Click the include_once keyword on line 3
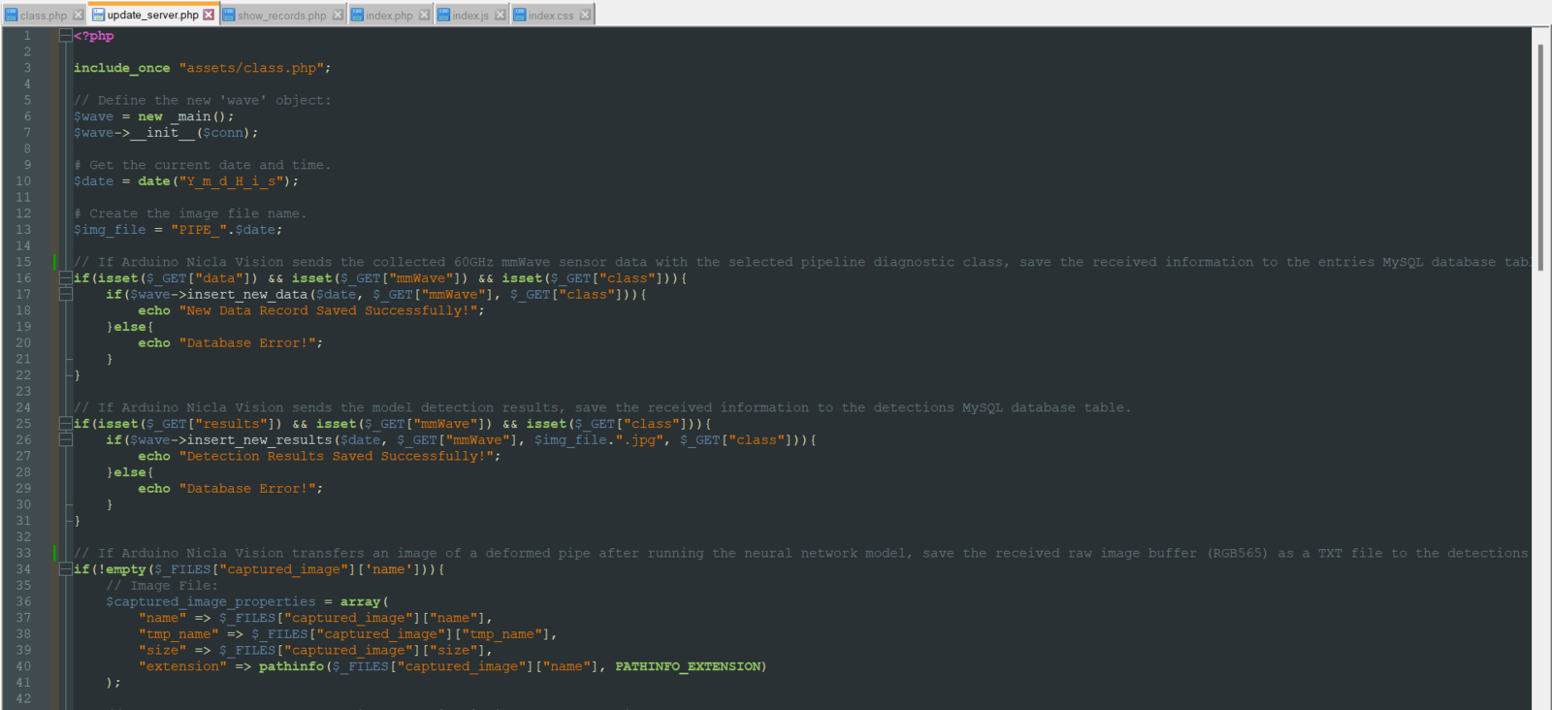1552x710 pixels. click(122, 68)
